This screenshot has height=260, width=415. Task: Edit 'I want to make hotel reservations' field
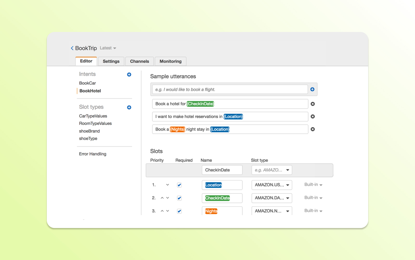coord(230,116)
